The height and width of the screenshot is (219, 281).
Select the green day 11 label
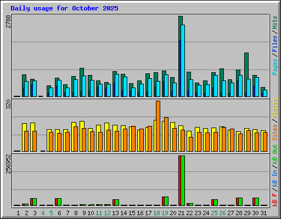(x=99, y=213)
